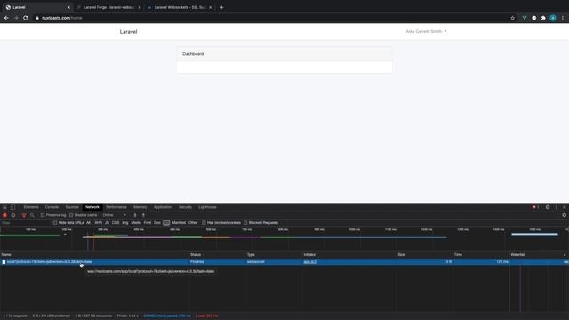Switch to the Memory panel
Screen dimensions: 569x320
(140, 207)
